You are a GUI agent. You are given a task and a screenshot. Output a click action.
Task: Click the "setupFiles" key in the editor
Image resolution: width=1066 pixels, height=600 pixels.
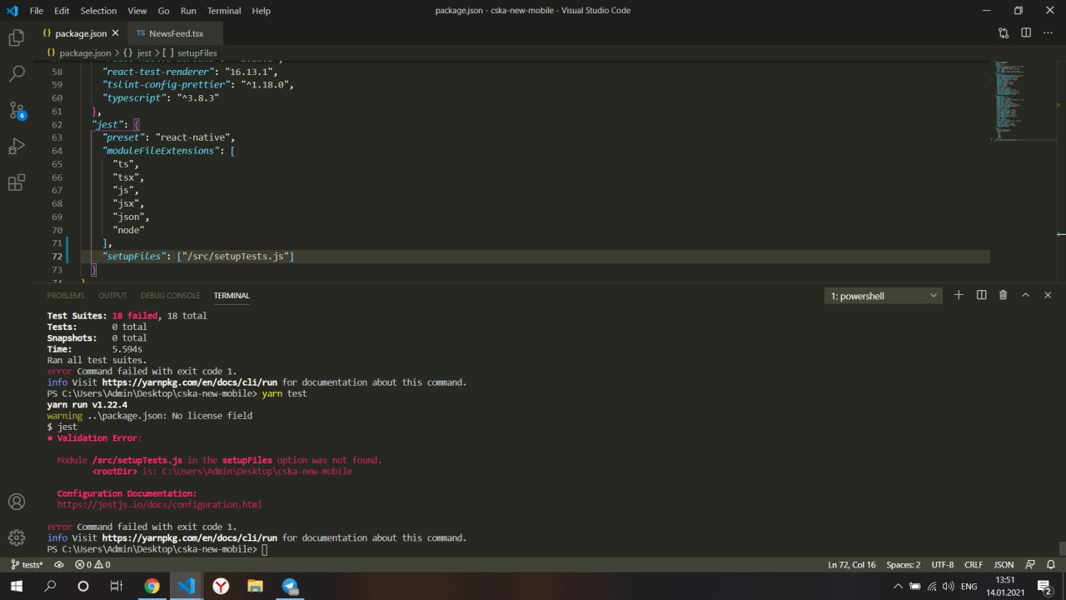133,256
